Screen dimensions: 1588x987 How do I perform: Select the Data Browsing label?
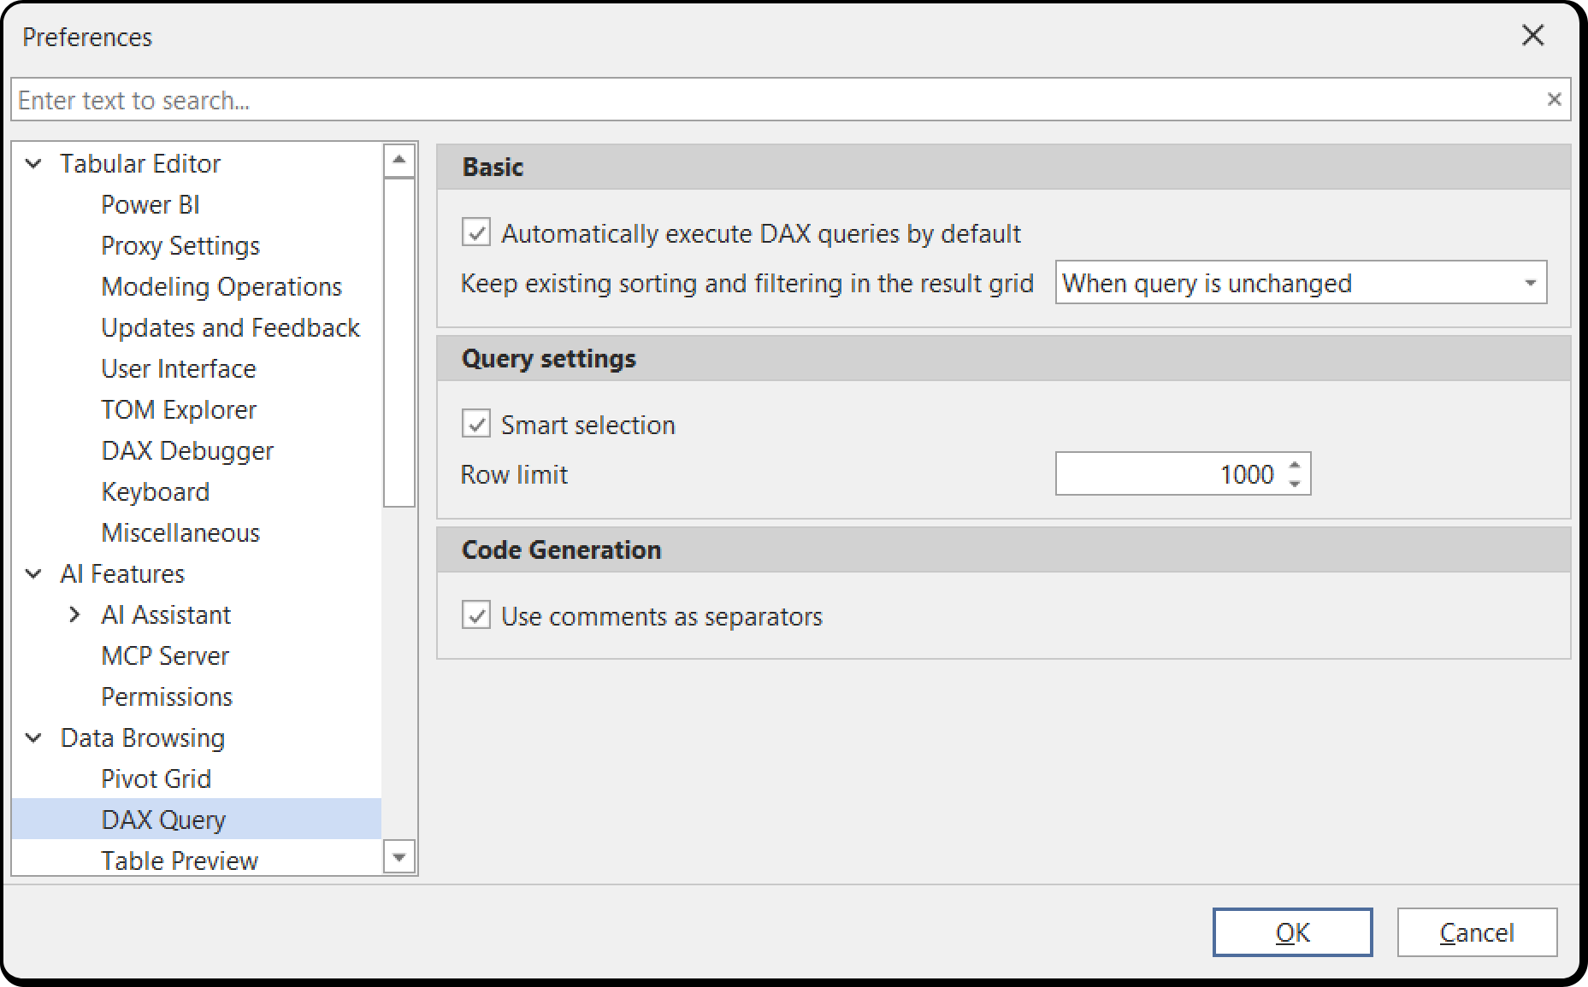coord(143,737)
